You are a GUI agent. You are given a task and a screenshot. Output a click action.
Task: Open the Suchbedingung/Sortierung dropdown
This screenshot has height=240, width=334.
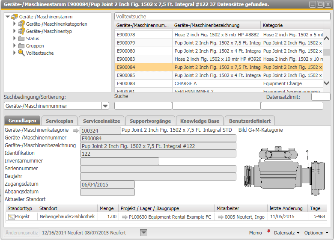click(x=105, y=106)
